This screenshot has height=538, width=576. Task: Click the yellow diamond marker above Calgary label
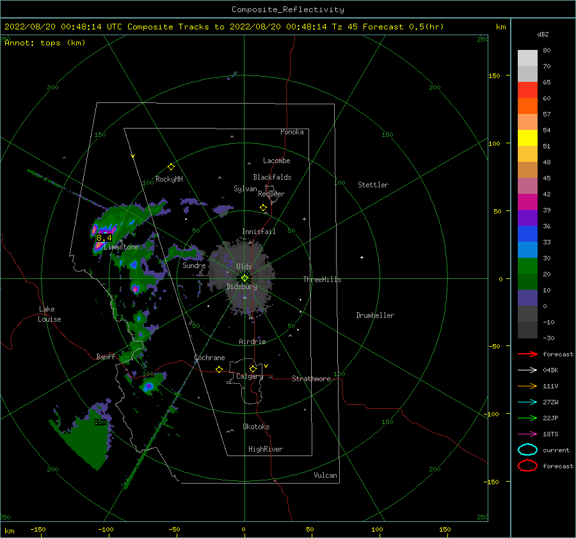coord(253,368)
